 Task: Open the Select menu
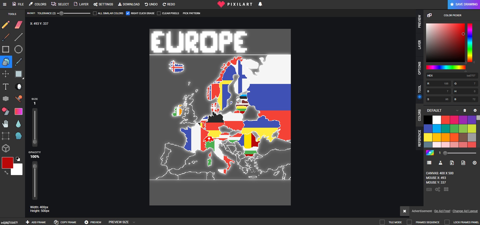click(x=60, y=4)
